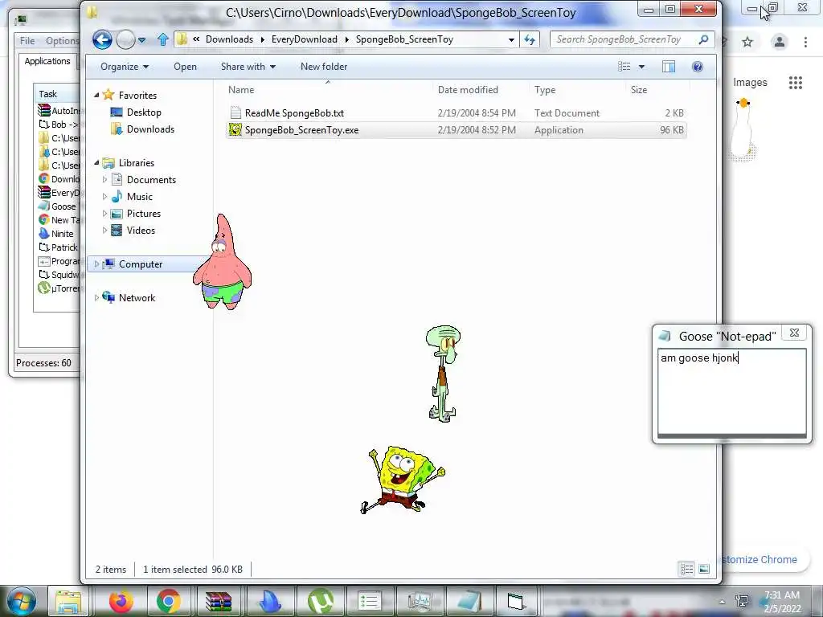Sort files by Date modified column

click(x=468, y=90)
